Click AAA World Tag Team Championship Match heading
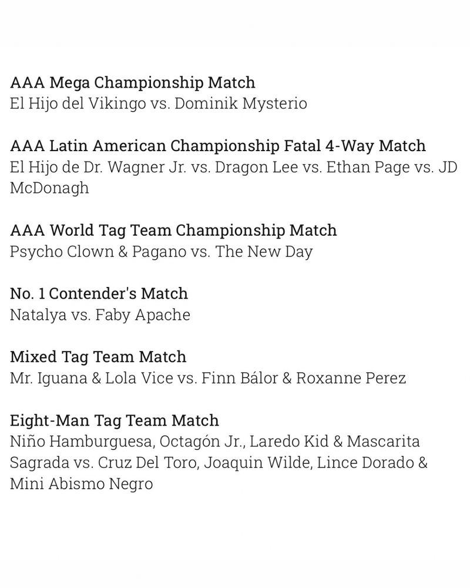The image size is (470, 588). (x=173, y=230)
